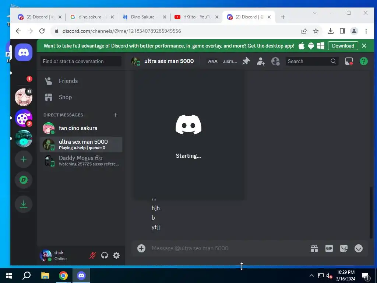Open the sticker picker
The width and height of the screenshot is (377, 283).
(x=344, y=248)
